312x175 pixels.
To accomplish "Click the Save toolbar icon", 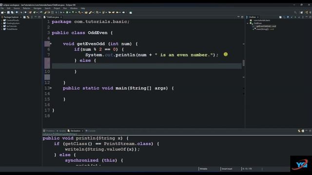I will pyautogui.click(x=8, y=12).
